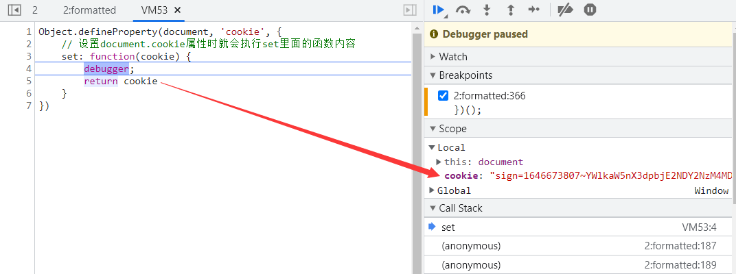Screen dimensions: 736x274
Task: Expand the 'this: document' object
Action: coord(439,162)
